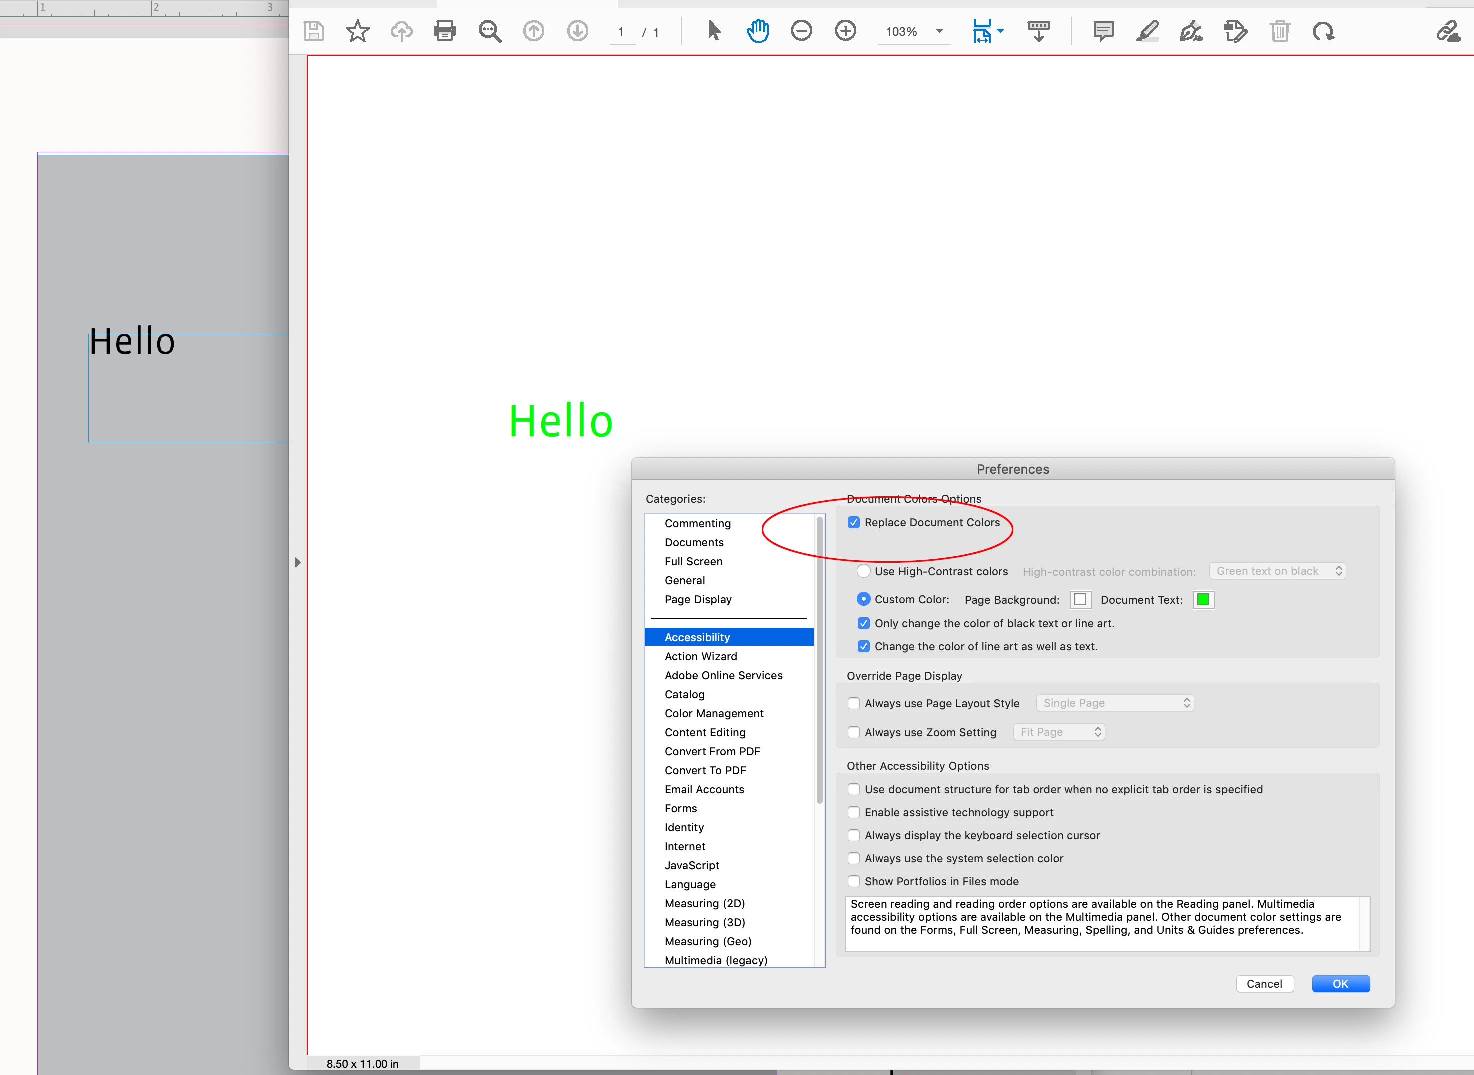Select the Hand pan tool
The height and width of the screenshot is (1075, 1474).
pyautogui.click(x=757, y=31)
